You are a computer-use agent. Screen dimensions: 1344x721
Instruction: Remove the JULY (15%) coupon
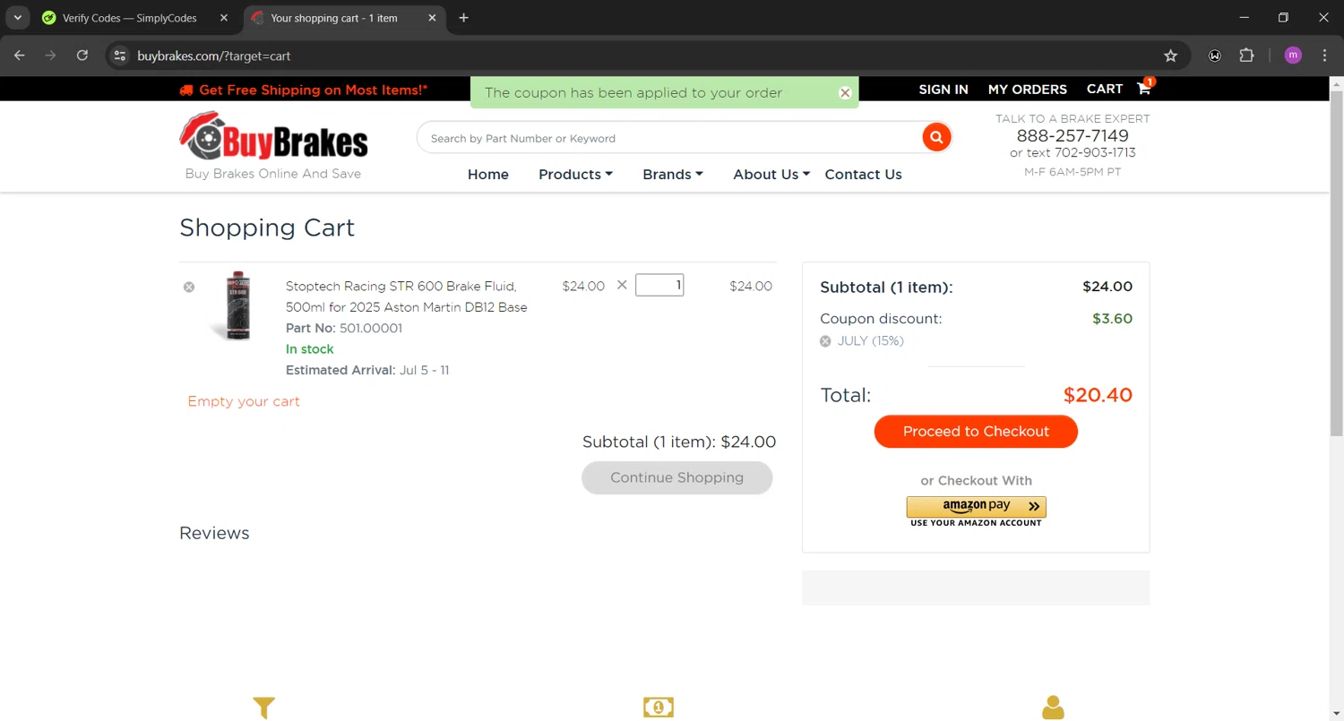point(825,341)
